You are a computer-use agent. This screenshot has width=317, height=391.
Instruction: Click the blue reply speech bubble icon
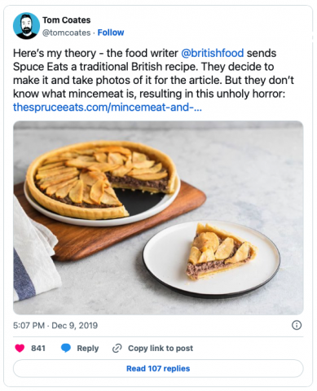click(x=66, y=348)
